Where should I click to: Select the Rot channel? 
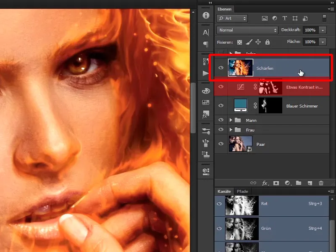(272, 205)
